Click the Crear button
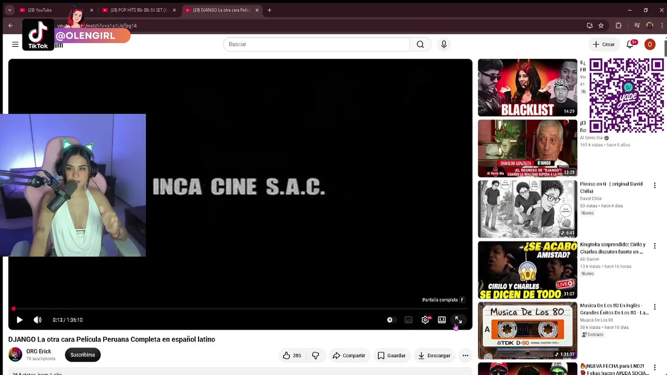667x375 pixels. coord(603,44)
